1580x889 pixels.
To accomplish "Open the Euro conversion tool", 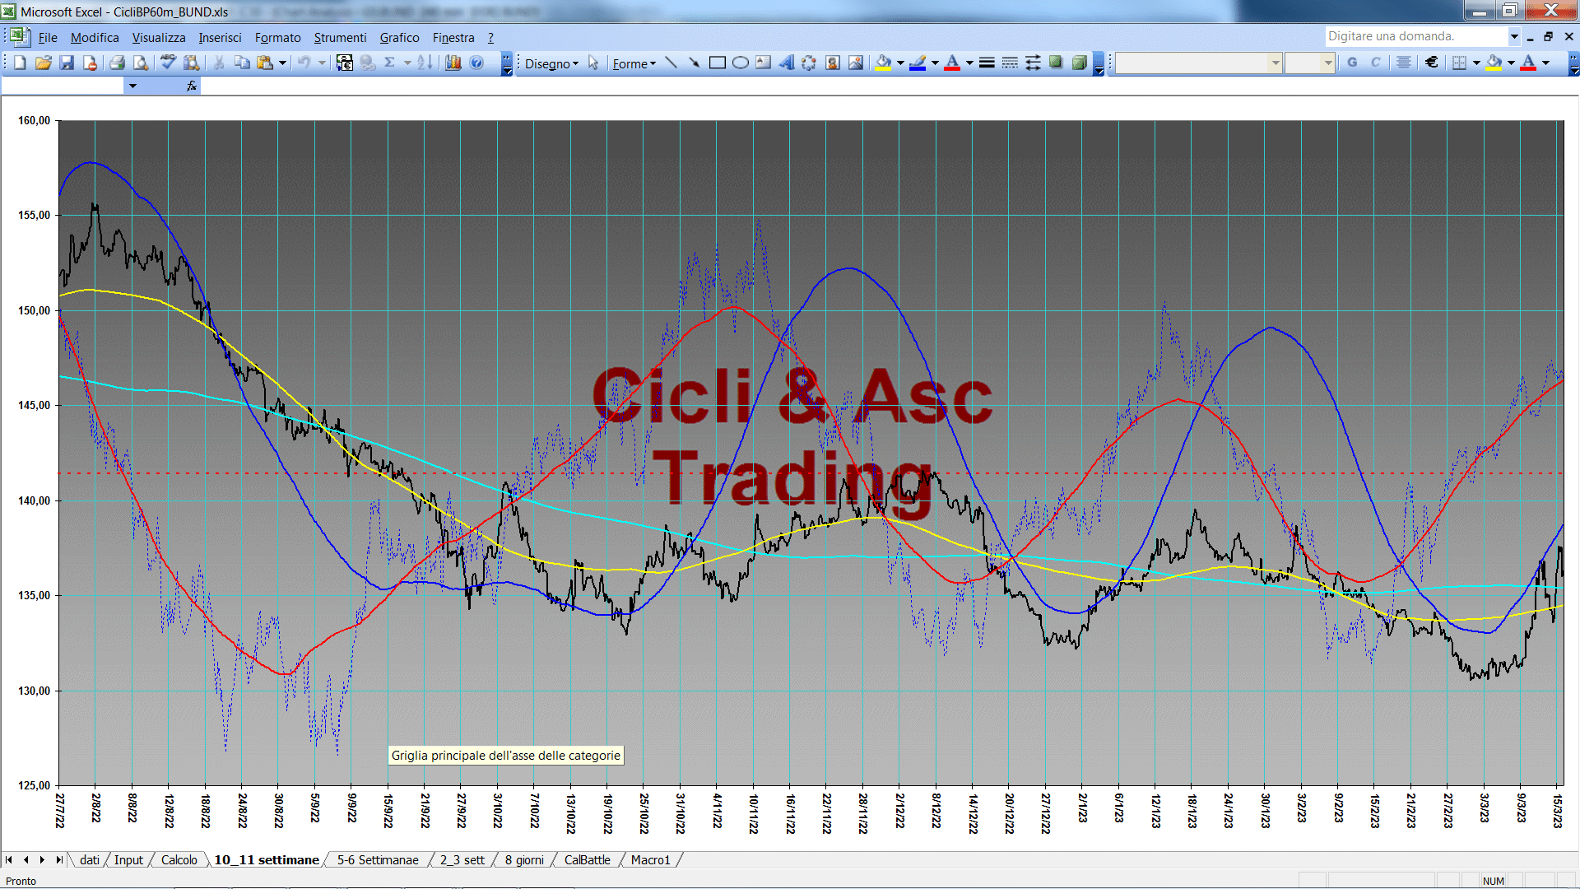I will coord(345,63).
